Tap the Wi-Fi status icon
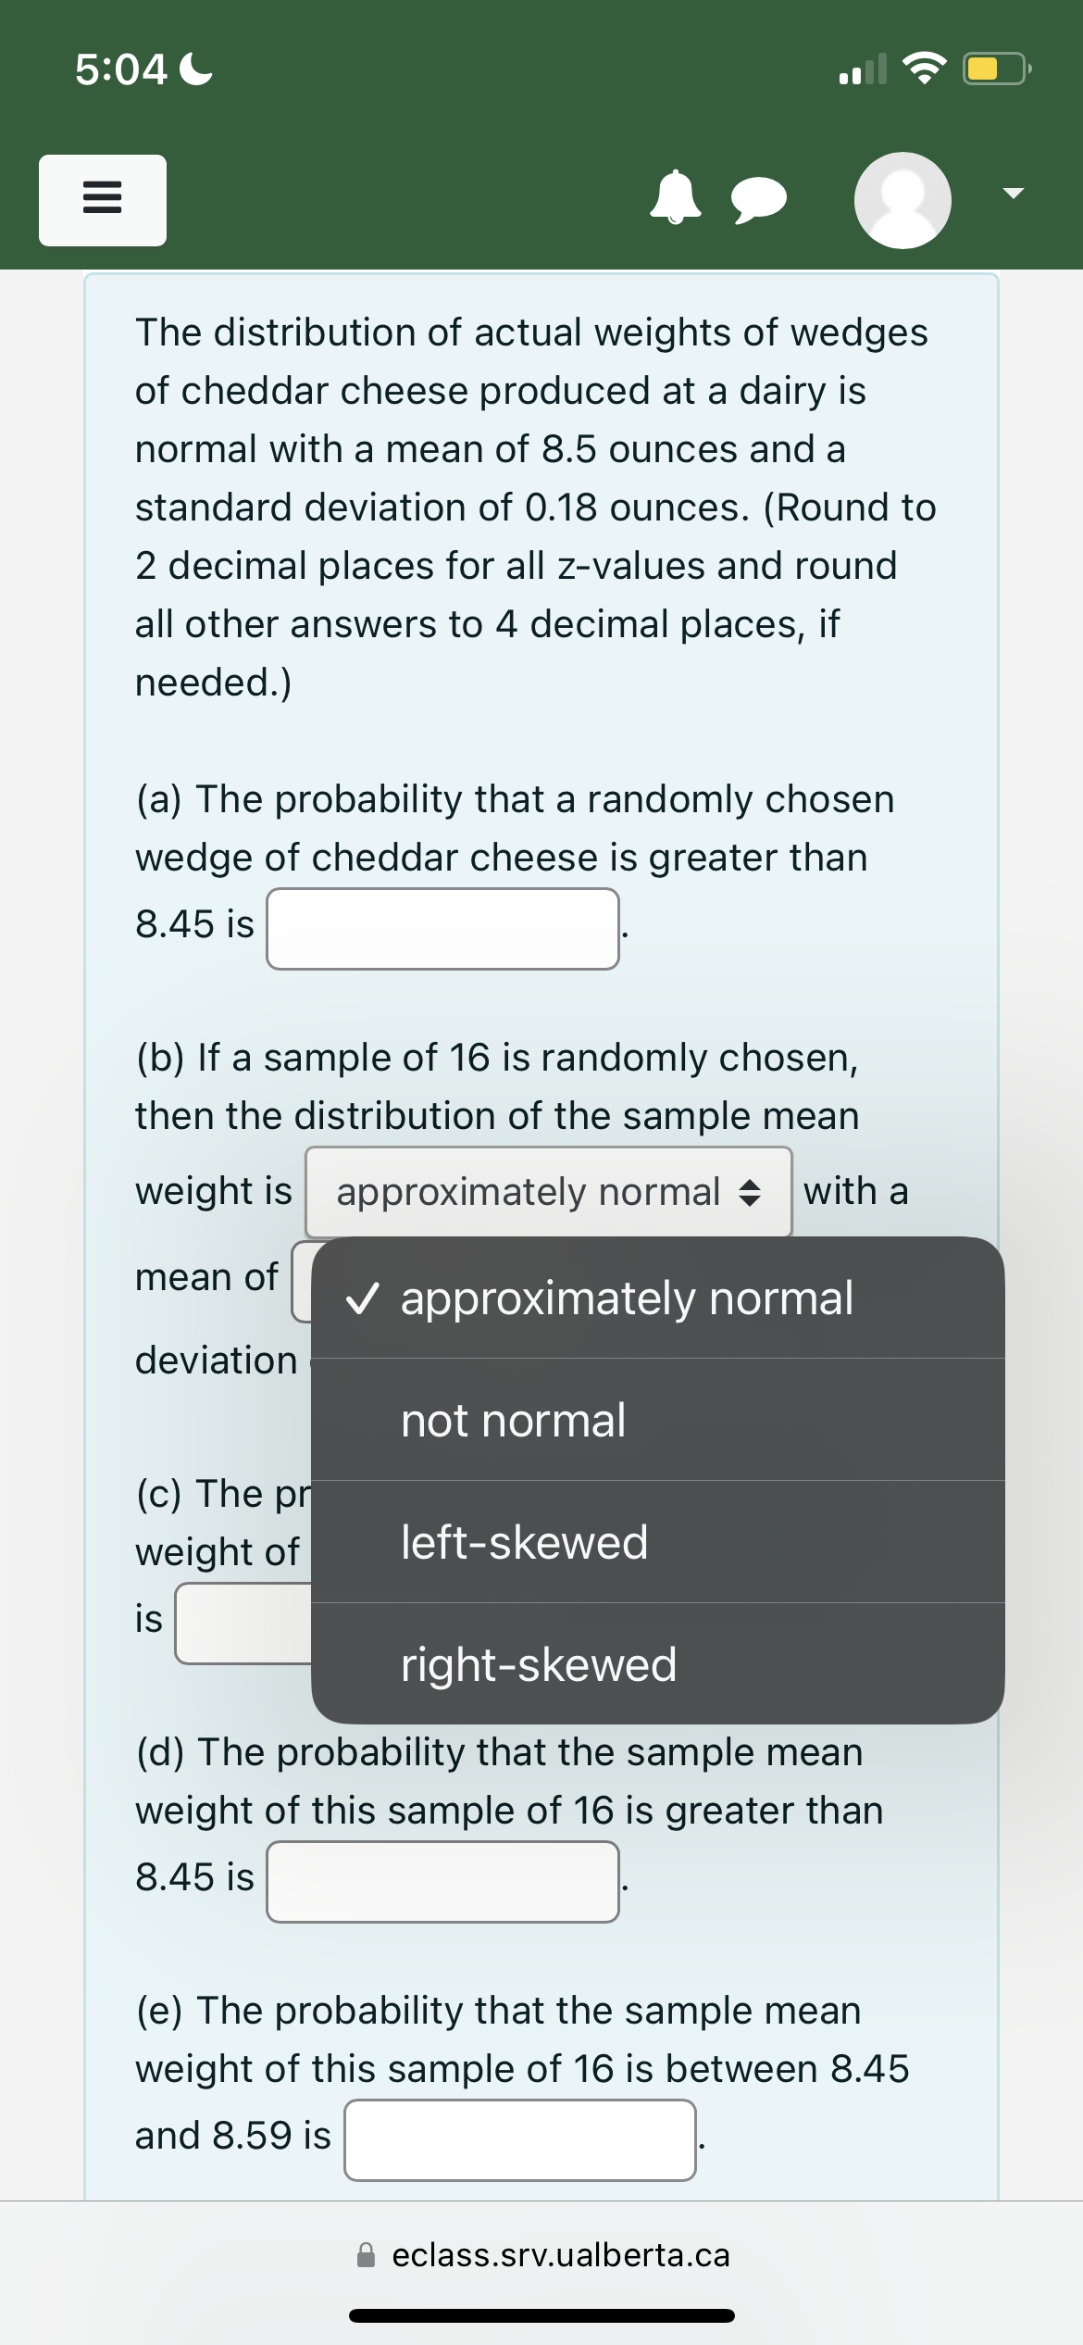The image size is (1083, 2345). pyautogui.click(x=925, y=68)
